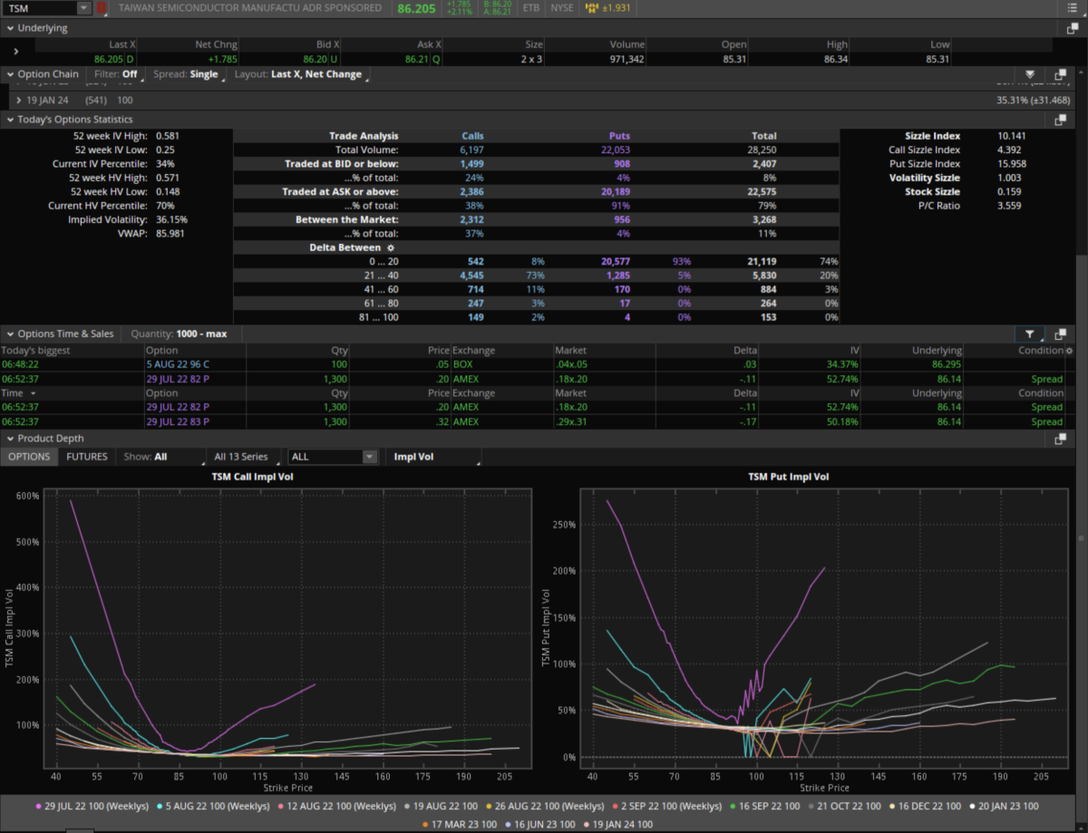
Task: Open the symbol selector dropdown arrow
Action: [x=84, y=8]
